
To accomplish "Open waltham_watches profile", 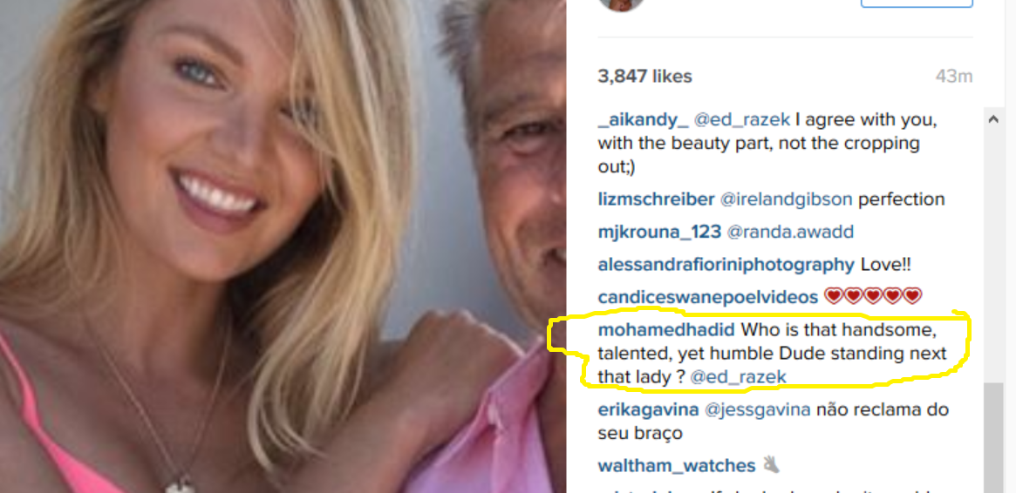I will pyautogui.click(x=677, y=466).
